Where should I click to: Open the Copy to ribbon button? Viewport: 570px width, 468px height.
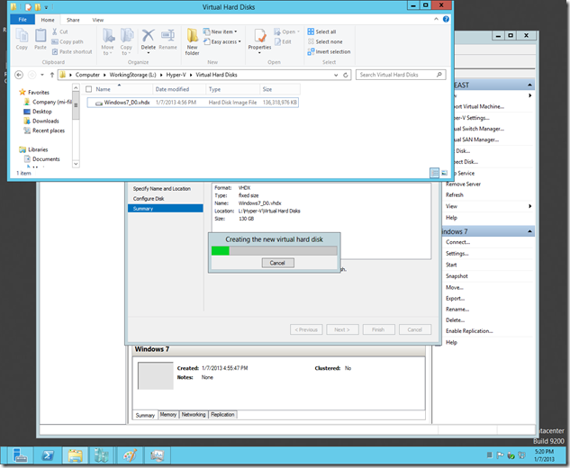pyautogui.click(x=126, y=41)
